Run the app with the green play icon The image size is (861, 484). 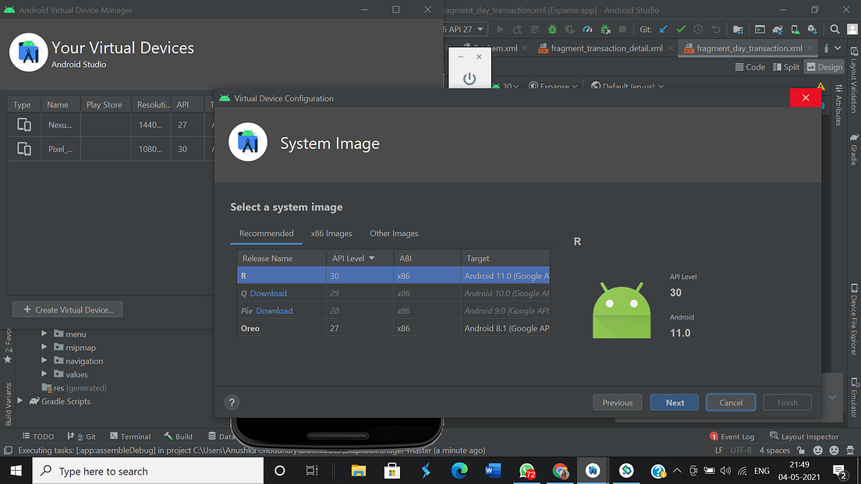coord(500,29)
